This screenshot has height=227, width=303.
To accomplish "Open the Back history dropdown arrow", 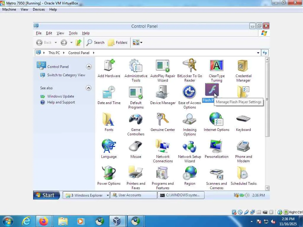I will click(56, 43).
